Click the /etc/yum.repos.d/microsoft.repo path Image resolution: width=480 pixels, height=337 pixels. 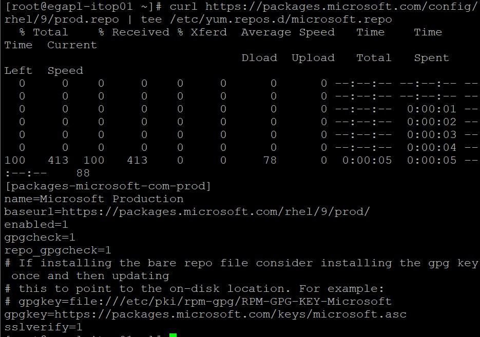click(x=281, y=19)
